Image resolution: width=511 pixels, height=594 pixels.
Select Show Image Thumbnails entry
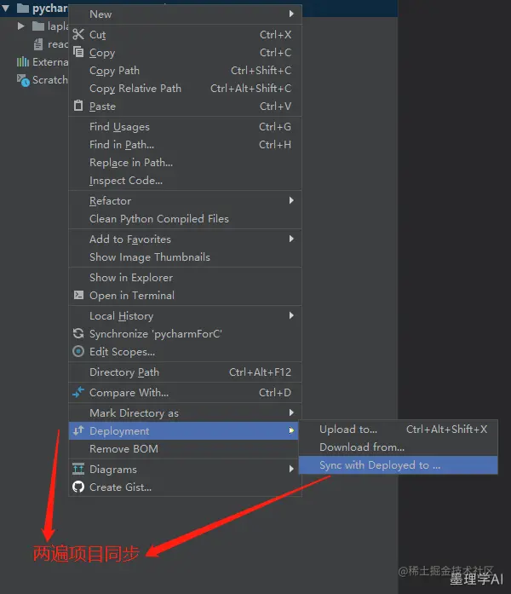(x=185, y=257)
